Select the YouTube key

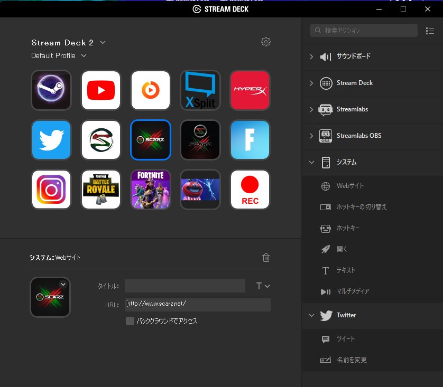coord(101,90)
